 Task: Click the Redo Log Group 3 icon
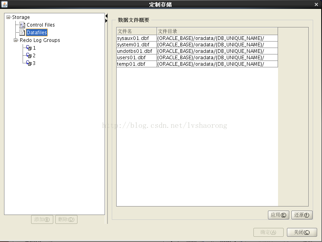point(29,63)
